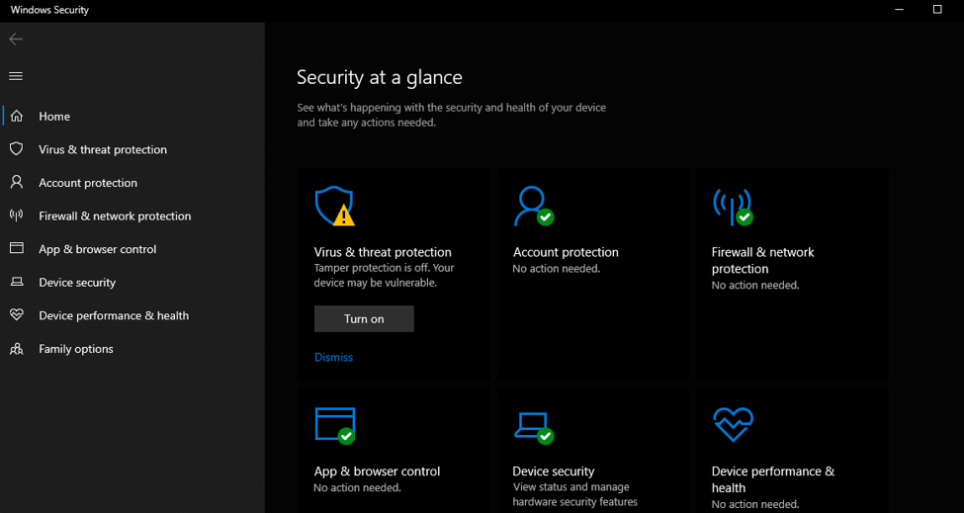Open Family options in sidebar
This screenshot has width=964, height=513.
[x=76, y=349]
